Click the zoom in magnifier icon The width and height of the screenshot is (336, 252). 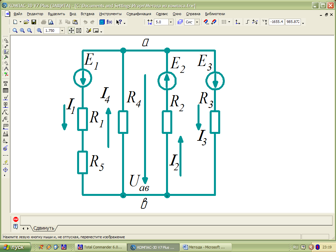[22, 31]
